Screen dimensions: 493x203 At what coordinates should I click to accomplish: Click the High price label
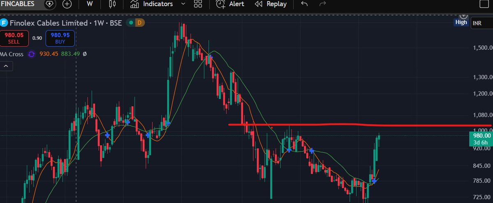point(461,22)
